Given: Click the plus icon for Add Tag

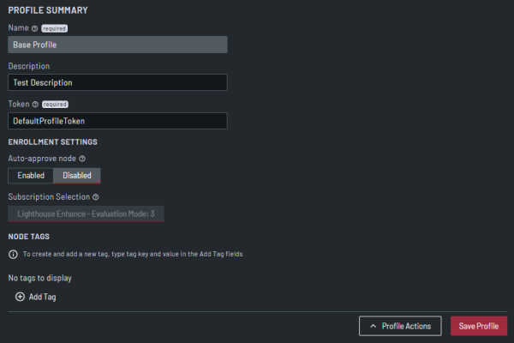Looking at the screenshot, I should coord(20,297).
